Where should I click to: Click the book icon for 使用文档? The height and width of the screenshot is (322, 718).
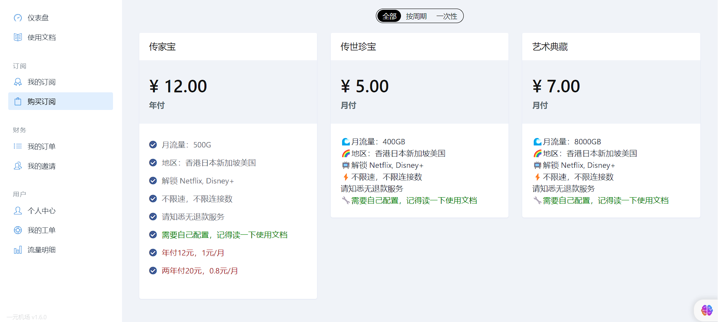click(18, 37)
